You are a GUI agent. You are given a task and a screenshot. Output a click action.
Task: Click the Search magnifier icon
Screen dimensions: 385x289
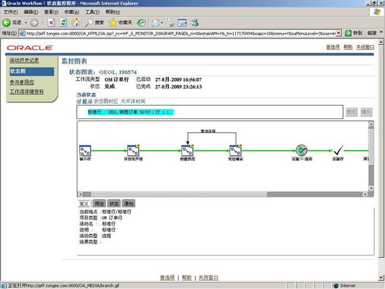pyautogui.click(x=89, y=23)
